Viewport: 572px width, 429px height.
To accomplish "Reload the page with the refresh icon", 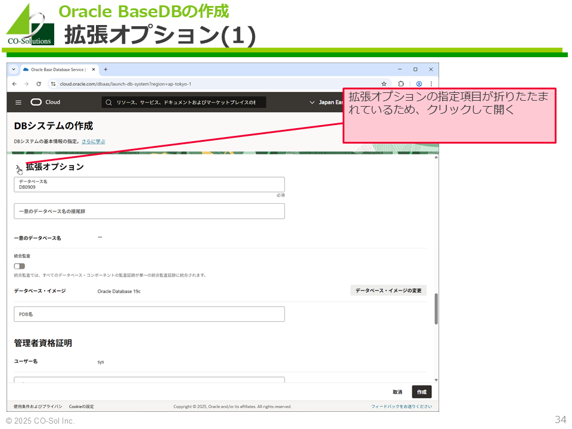I will pyautogui.click(x=39, y=84).
